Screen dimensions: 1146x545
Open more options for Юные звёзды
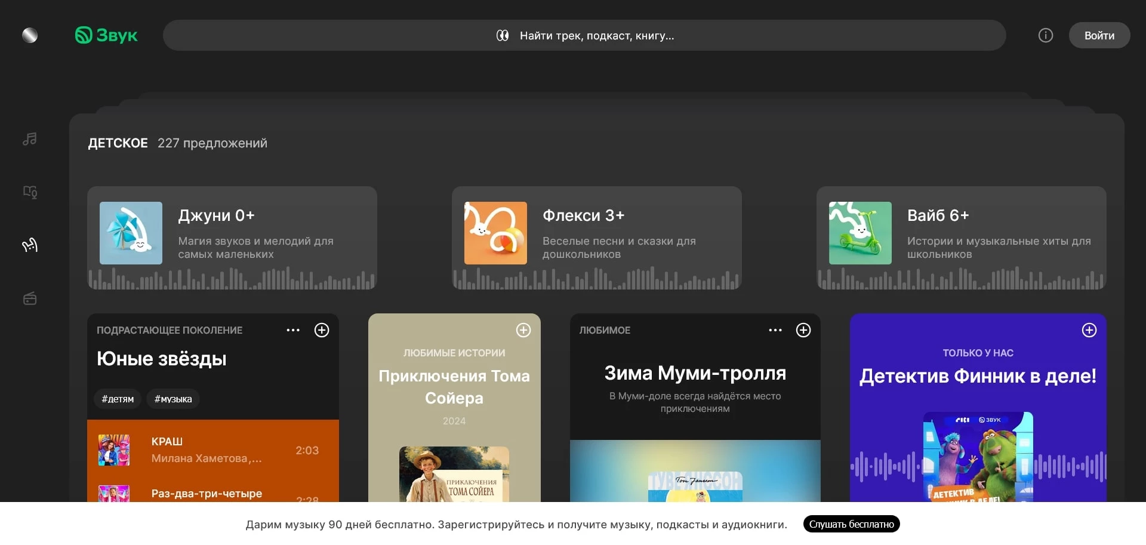[x=293, y=330]
